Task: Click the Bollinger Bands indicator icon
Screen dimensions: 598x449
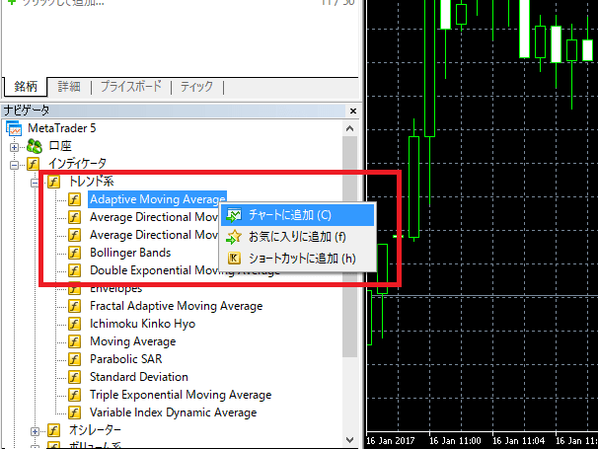Action: pyautogui.click(x=74, y=253)
